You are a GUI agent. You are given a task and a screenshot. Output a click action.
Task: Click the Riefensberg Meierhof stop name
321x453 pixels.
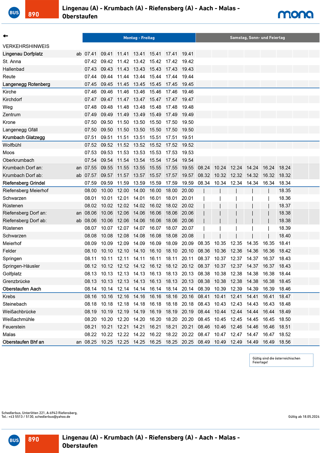26,191
